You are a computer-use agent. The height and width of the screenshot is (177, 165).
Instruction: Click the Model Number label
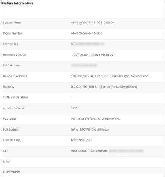[x=13, y=33]
